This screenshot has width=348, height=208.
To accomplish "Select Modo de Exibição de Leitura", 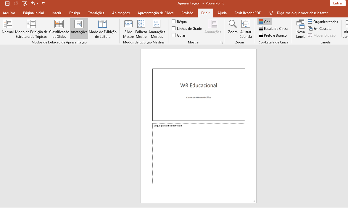I will coord(103,28).
